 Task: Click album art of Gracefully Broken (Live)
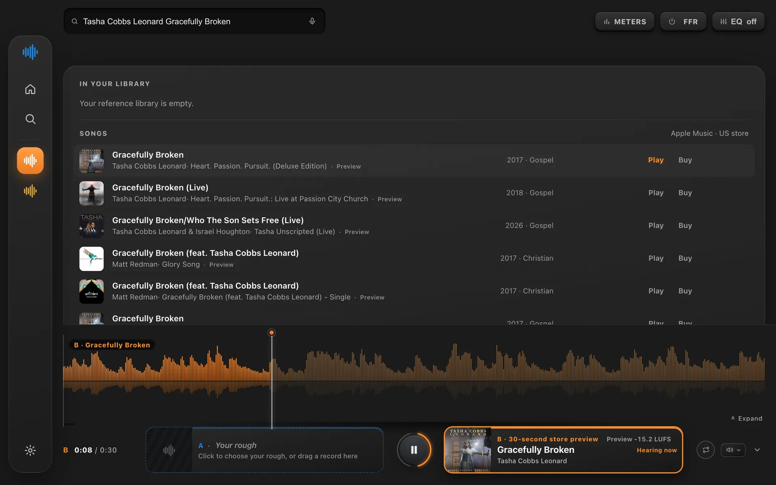pos(91,193)
